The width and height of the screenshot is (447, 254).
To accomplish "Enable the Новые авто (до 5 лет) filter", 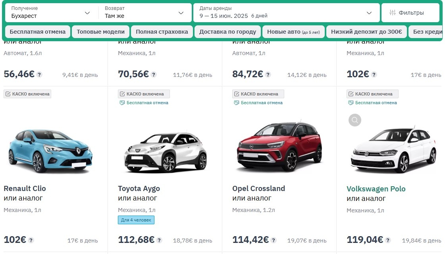I will point(293,31).
